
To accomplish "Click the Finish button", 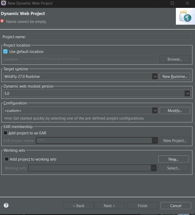I will pos(143,206).
